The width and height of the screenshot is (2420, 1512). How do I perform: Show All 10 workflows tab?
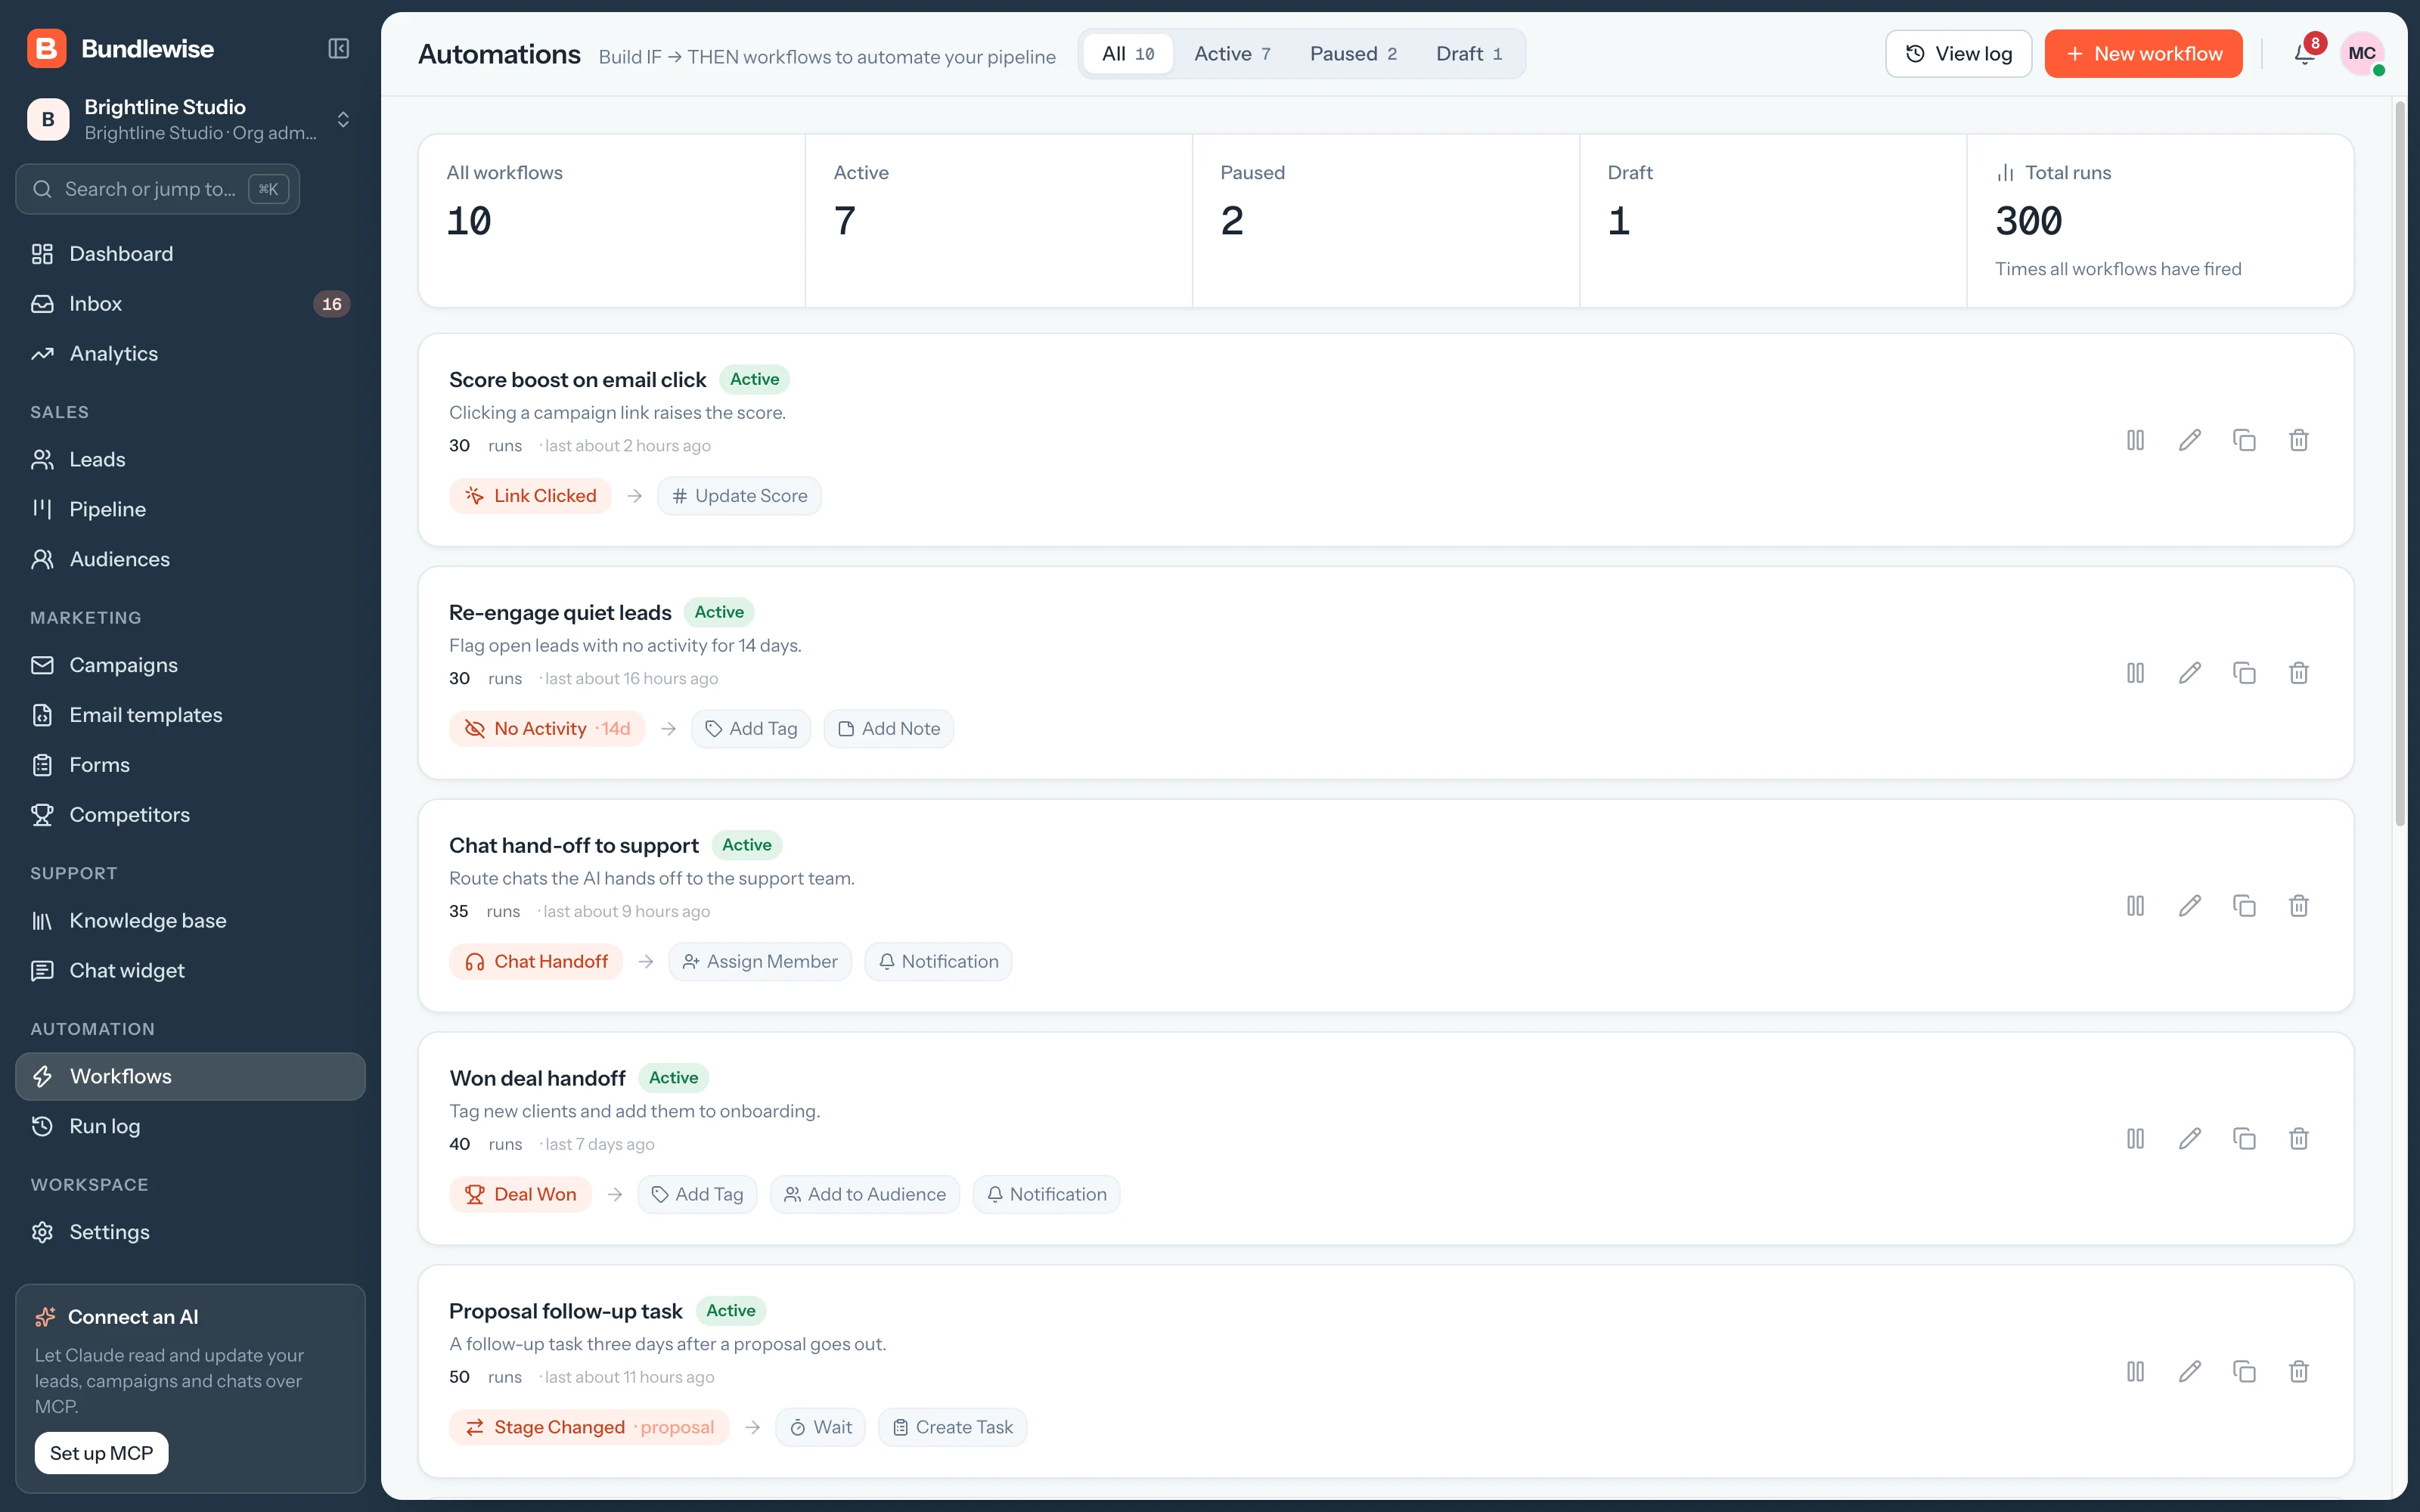(1128, 54)
